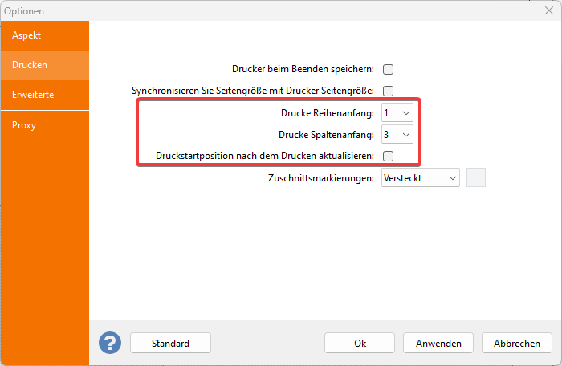Click the Optionen title bar text
The image size is (562, 366).
(x=25, y=11)
